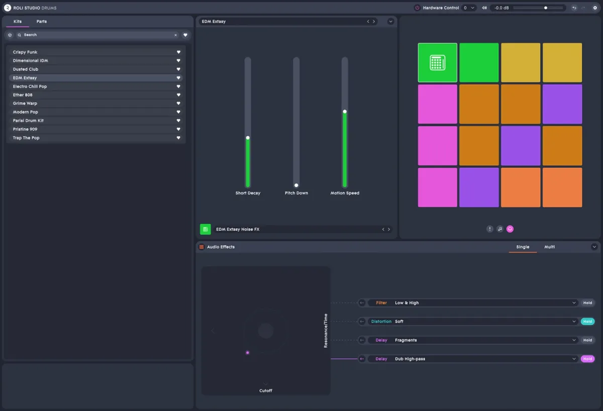Select the Grime Warp kit
This screenshot has width=603, height=411.
coord(95,104)
